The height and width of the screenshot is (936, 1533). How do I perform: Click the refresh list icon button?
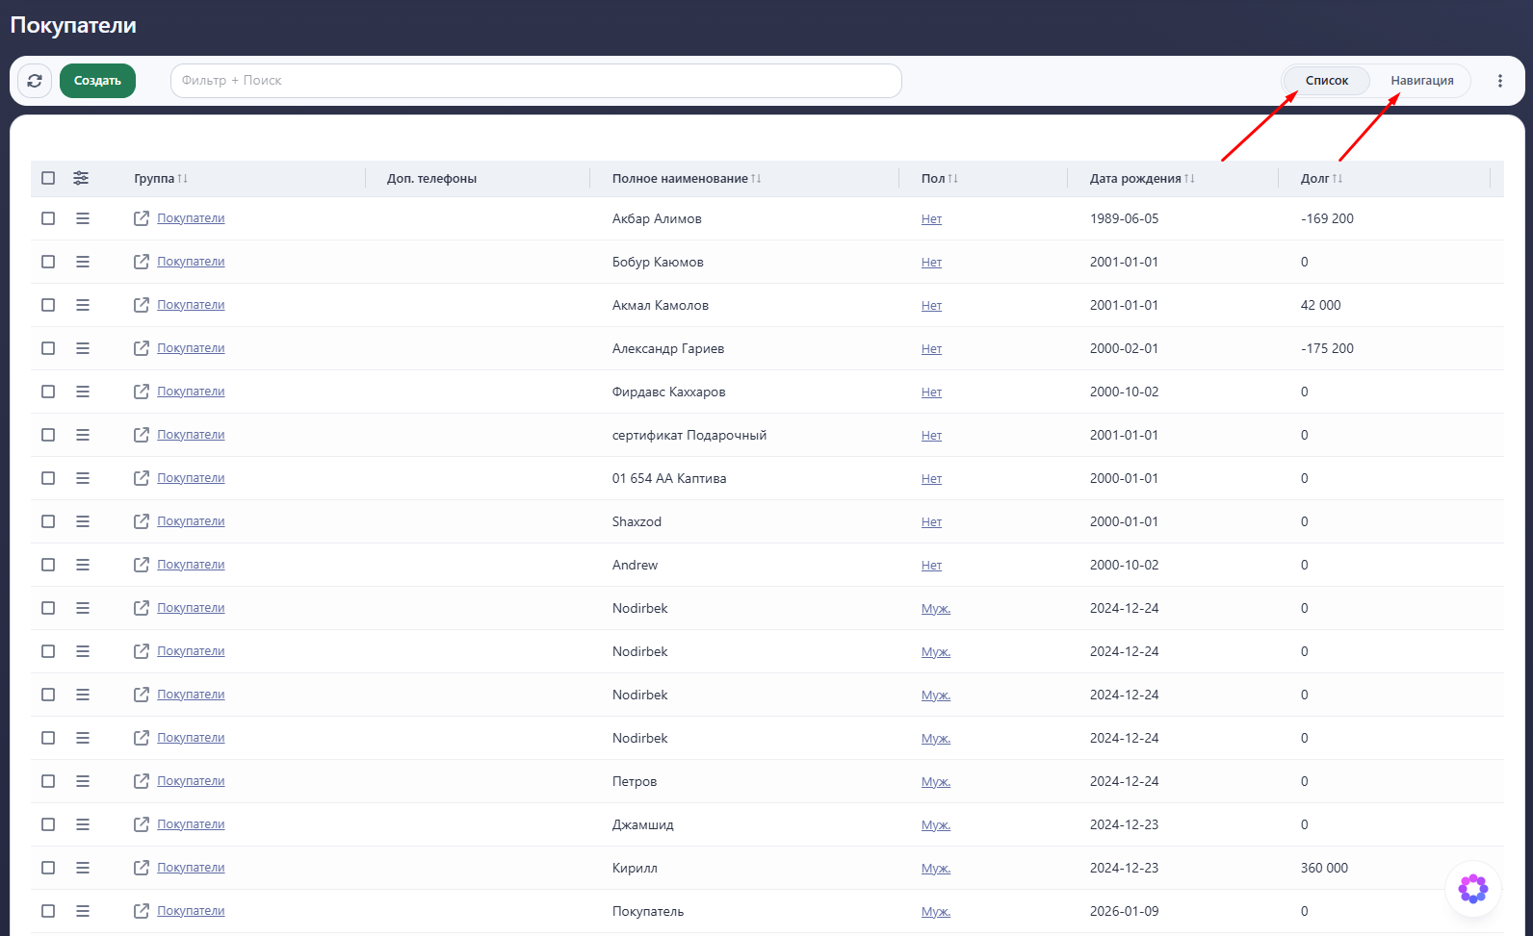click(x=35, y=81)
